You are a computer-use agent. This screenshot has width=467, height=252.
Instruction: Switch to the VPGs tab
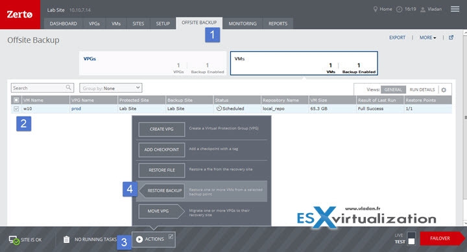94,23
